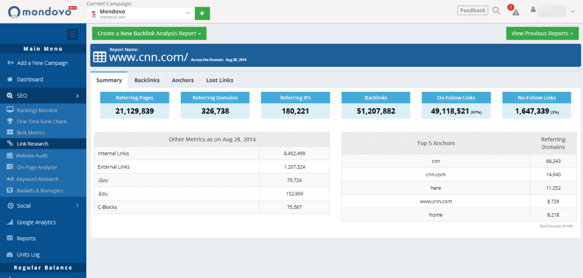This screenshot has width=583, height=278.
Task: Click the Reports table icon
Action: pos(10,238)
